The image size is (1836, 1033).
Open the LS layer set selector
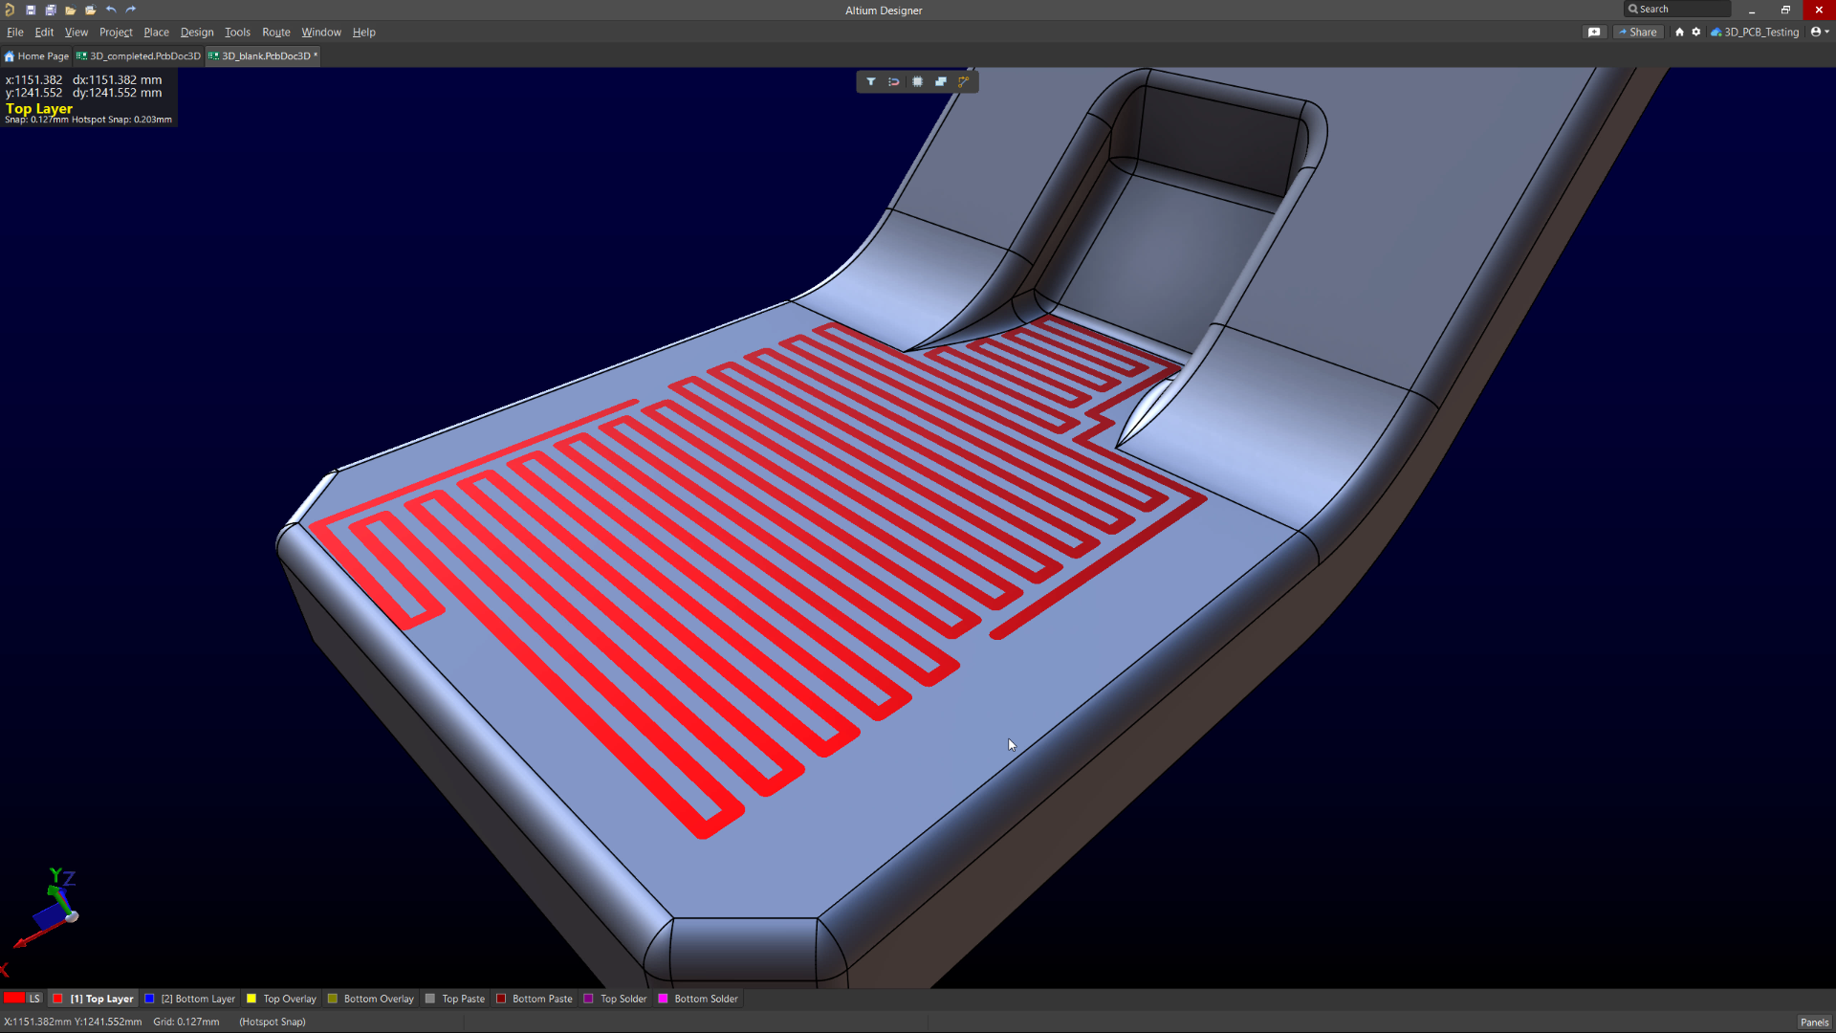coord(34,999)
